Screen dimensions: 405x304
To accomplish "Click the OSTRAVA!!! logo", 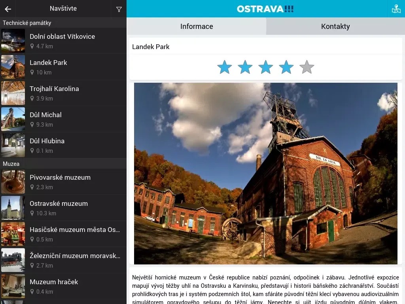I will 265,9.
